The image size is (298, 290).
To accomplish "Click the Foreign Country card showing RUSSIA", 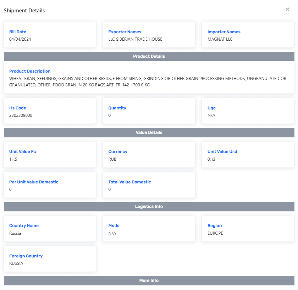I will pyautogui.click(x=50, y=259).
